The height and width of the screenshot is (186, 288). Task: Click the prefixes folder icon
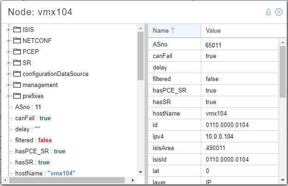(x=17, y=96)
